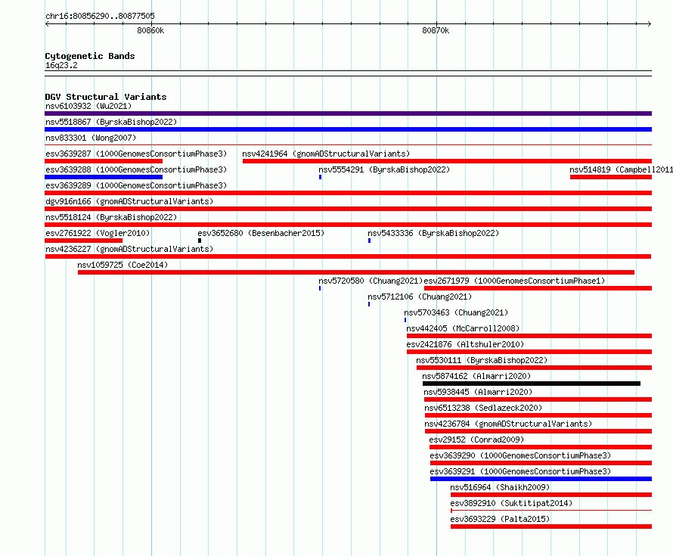Select the purple nsv6103932 variant bar
This screenshot has width=673, height=556.
tap(348, 113)
